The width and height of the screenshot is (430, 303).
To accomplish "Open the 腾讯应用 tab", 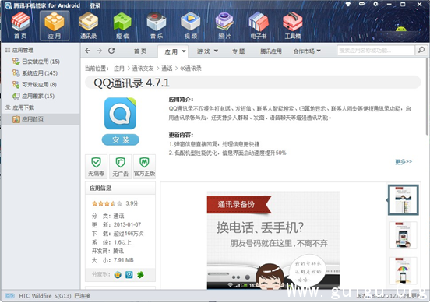I will tap(271, 51).
